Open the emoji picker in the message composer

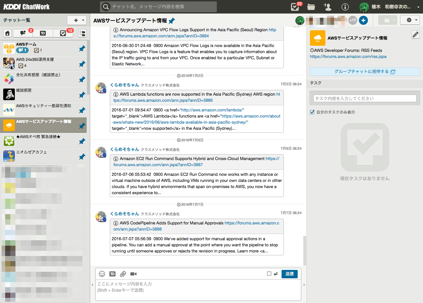pyautogui.click(x=102, y=274)
